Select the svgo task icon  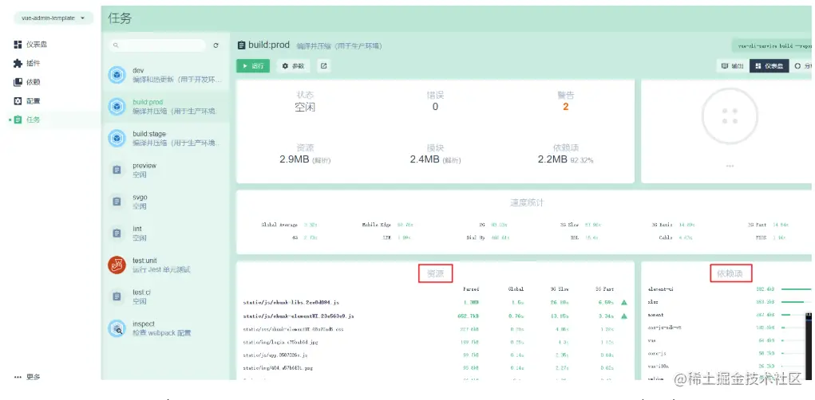117,202
